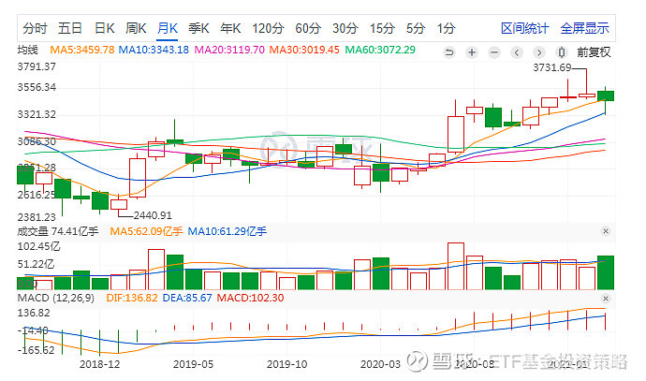
Task: Switch to the 分时 tab
Action: coord(35,27)
